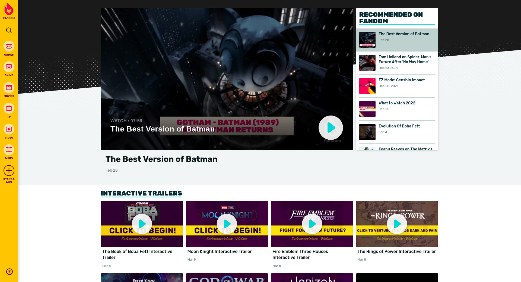This screenshot has width=521, height=282.
Task: Open the TV section icon
Action: pyautogui.click(x=9, y=108)
